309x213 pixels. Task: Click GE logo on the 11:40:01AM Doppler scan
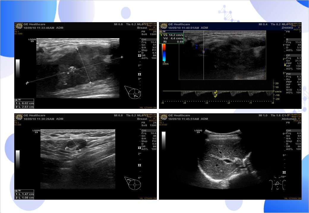coord(164,26)
